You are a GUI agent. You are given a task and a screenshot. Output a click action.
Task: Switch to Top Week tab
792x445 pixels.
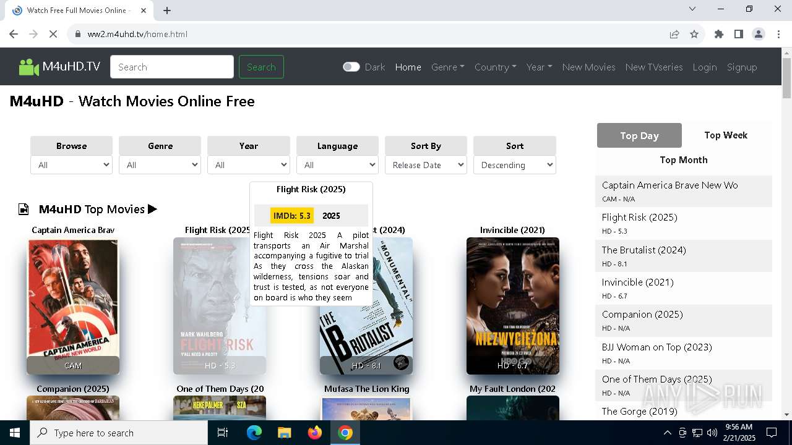pos(726,135)
